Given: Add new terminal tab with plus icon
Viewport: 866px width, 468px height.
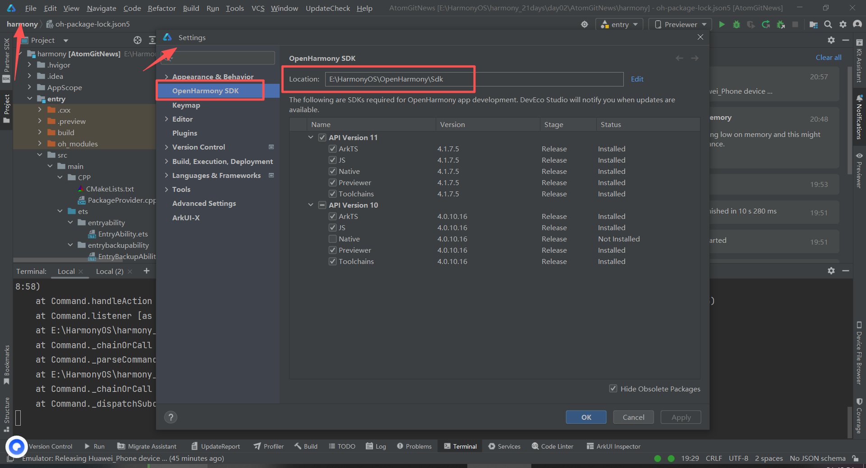Looking at the screenshot, I should click(146, 271).
